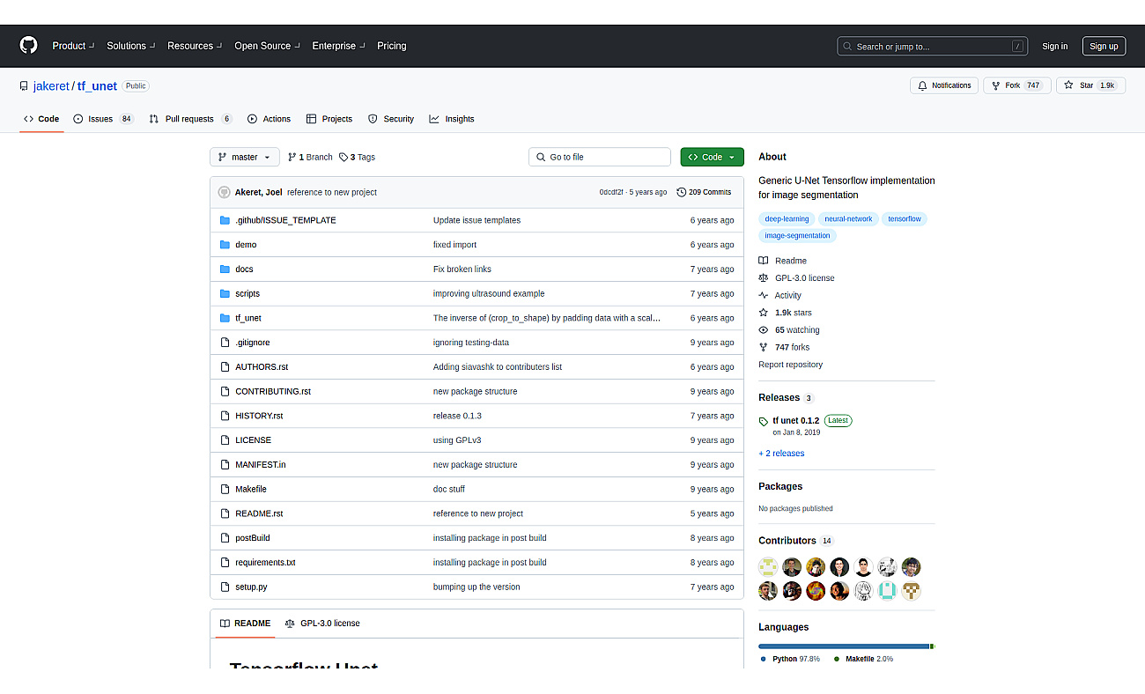Select the GPL-3.0 license tab below files
This screenshot has height=694, width=1145.
click(322, 624)
